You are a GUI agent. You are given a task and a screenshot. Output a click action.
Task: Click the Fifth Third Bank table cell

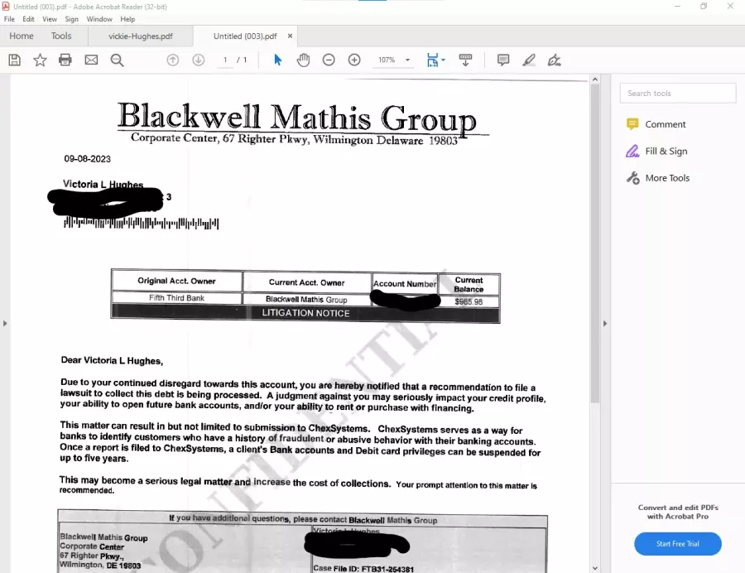(177, 298)
